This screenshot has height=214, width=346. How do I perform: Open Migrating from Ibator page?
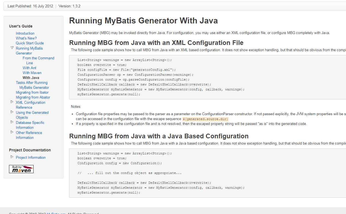tap(32, 92)
